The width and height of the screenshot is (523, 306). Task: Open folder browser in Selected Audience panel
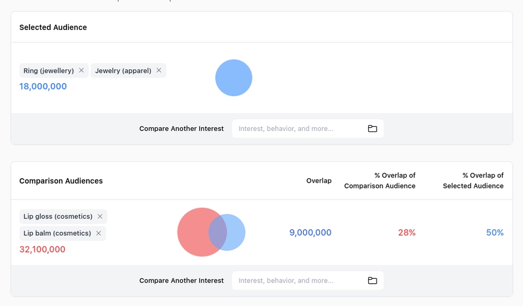(372, 129)
